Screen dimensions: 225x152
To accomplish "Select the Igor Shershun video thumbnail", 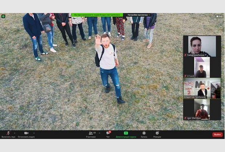I will 202,109.
